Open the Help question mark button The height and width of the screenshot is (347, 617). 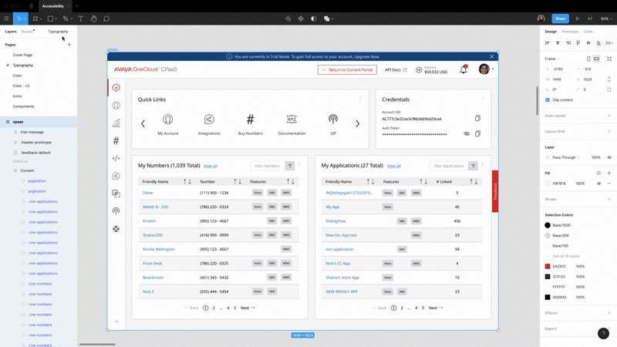(x=603, y=334)
